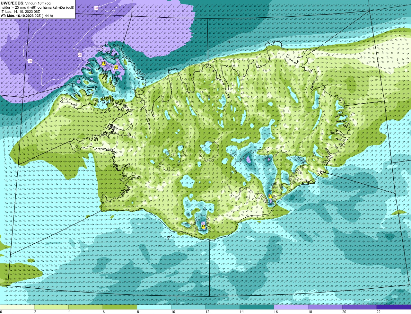The image size is (411, 314).
Task: Click the yellow 26 gust marker in Westfjords
Action: click(116, 67)
